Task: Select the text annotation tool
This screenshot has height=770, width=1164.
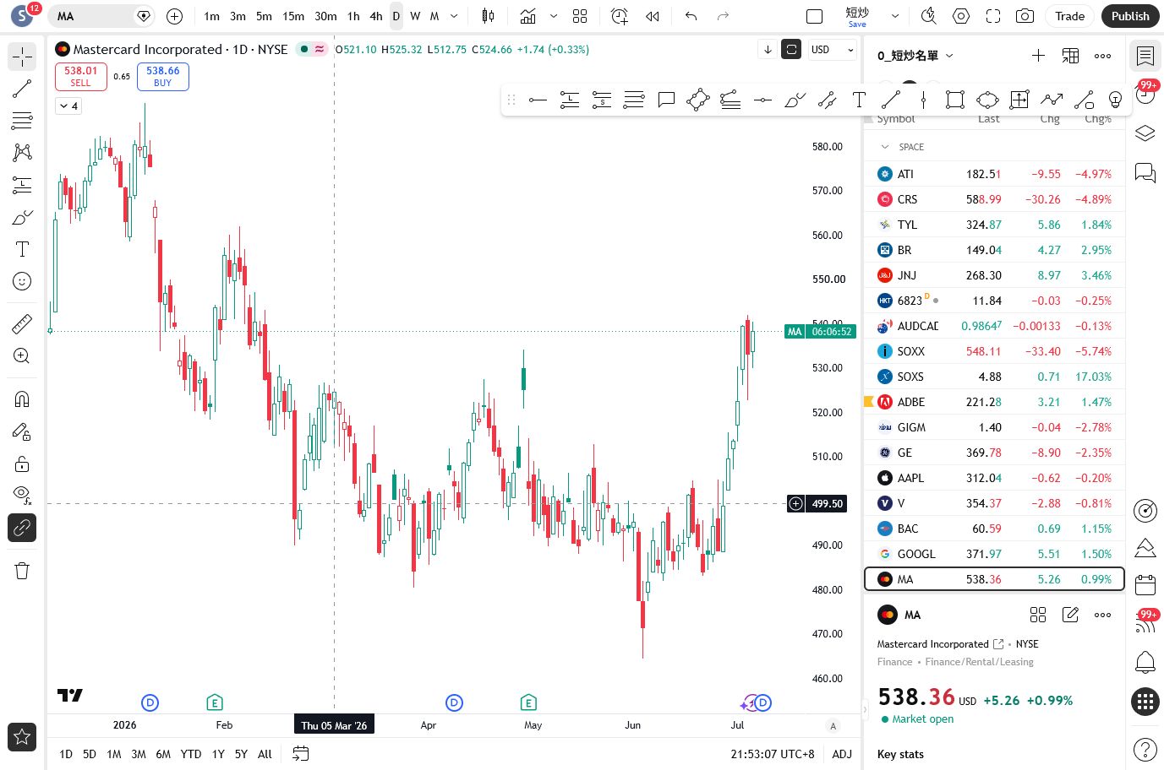Action: [x=22, y=249]
